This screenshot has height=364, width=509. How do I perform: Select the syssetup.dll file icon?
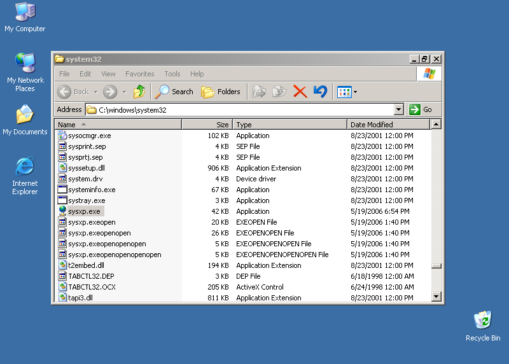point(62,168)
